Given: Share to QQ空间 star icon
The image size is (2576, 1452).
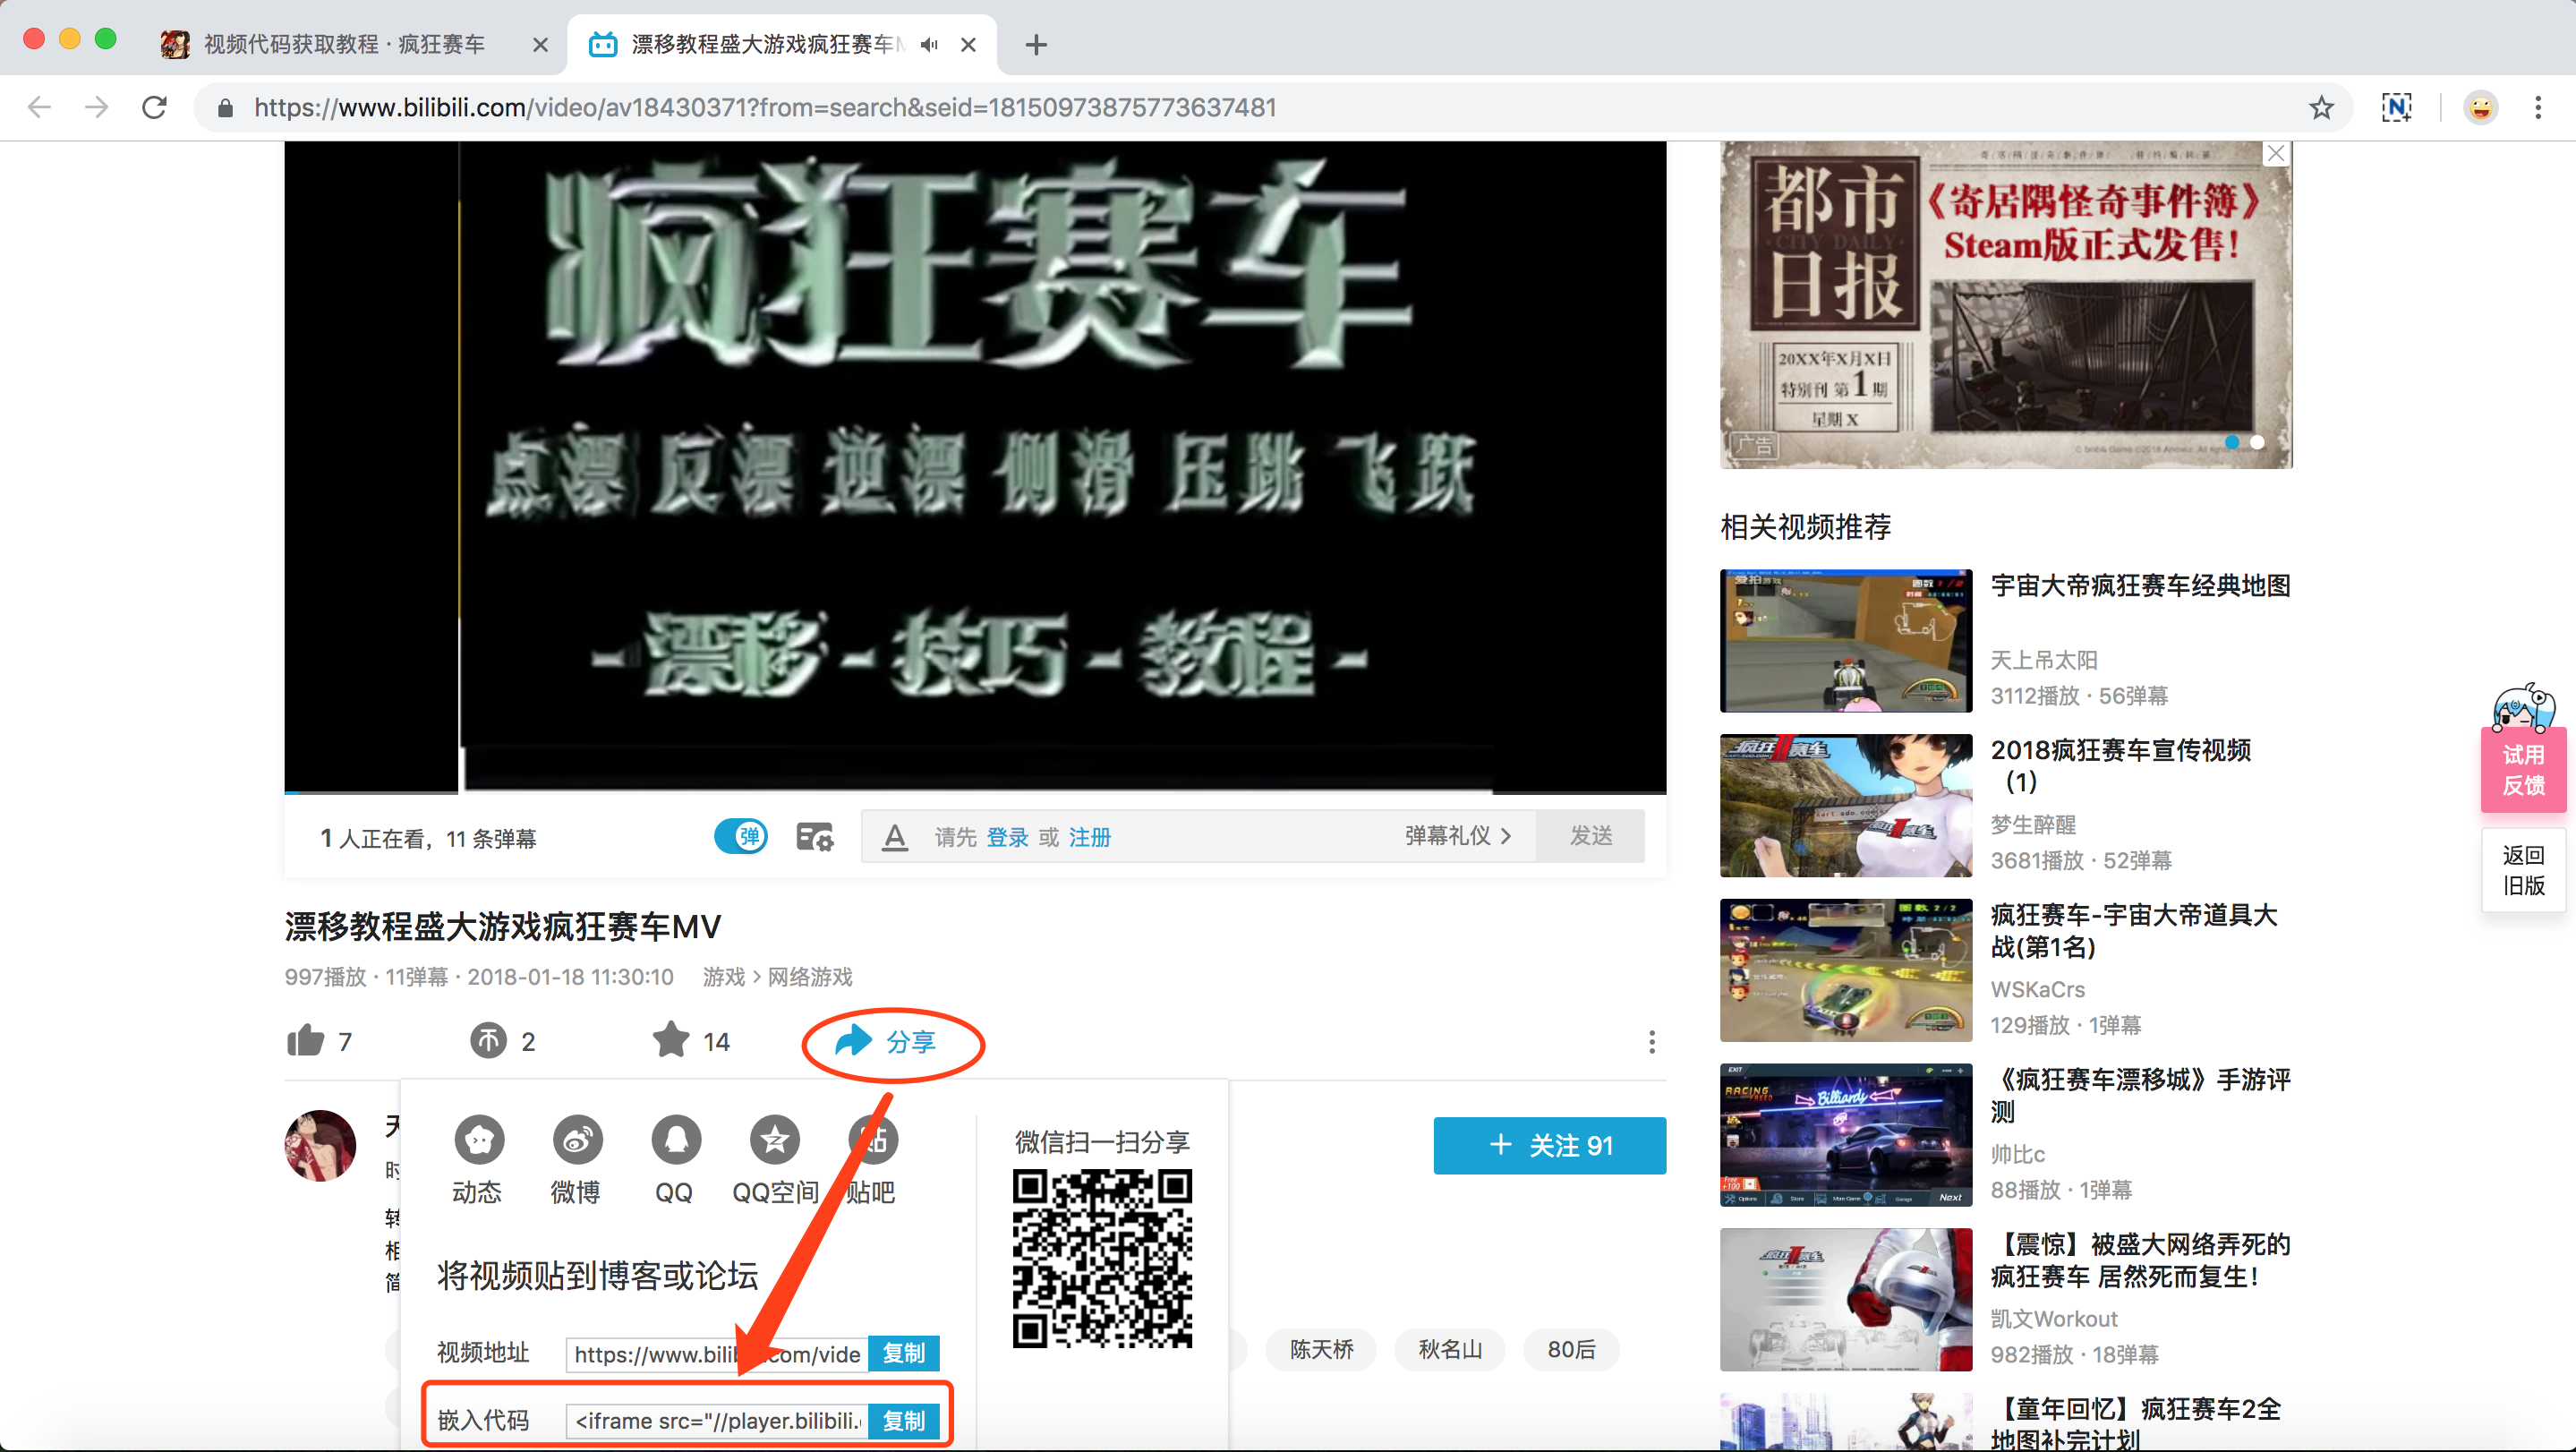Looking at the screenshot, I should 774,1140.
